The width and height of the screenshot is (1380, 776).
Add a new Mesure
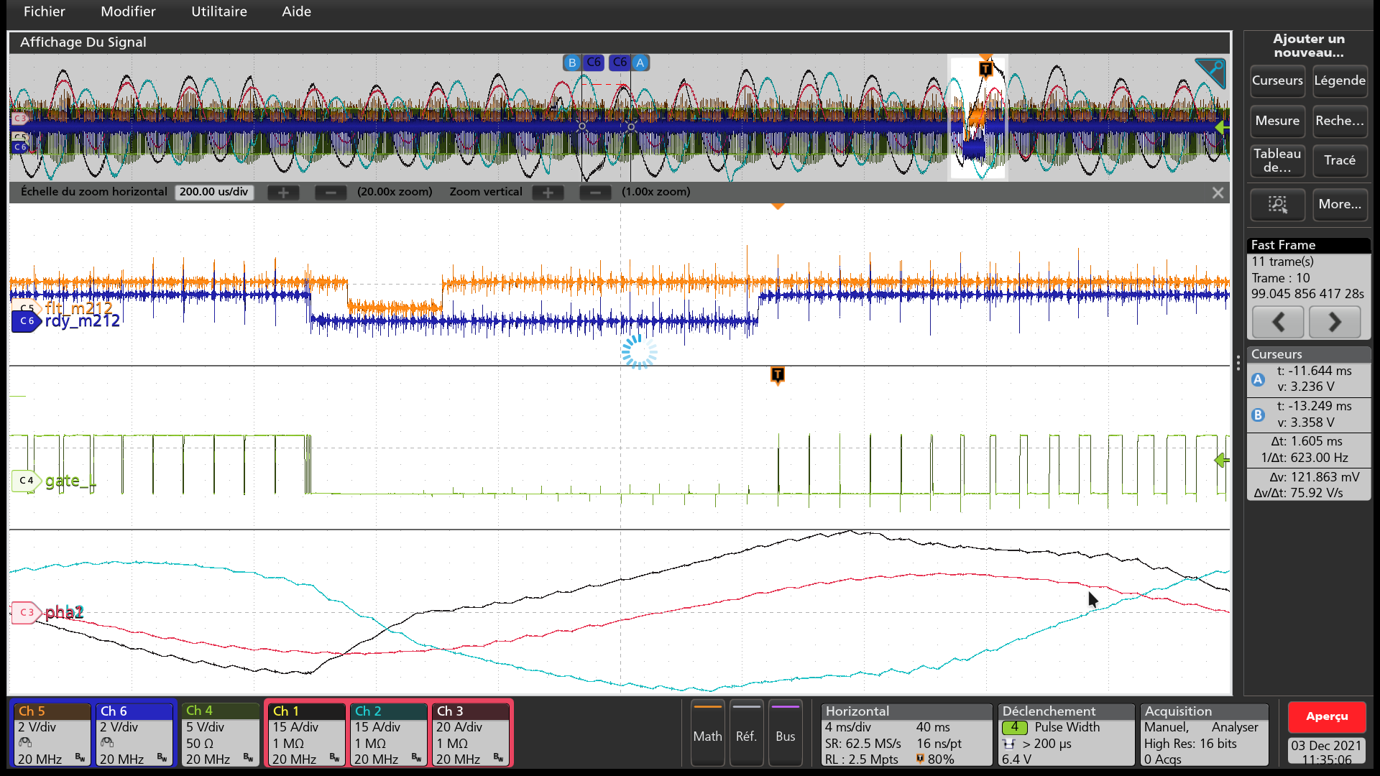click(1277, 121)
